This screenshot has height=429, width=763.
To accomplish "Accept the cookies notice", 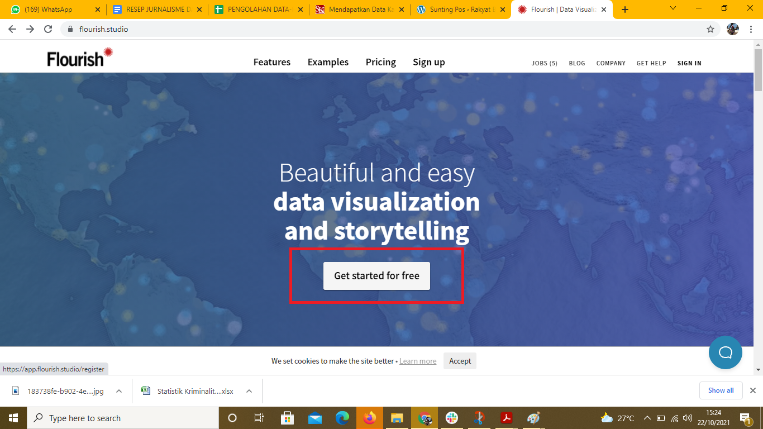I will pyautogui.click(x=460, y=361).
